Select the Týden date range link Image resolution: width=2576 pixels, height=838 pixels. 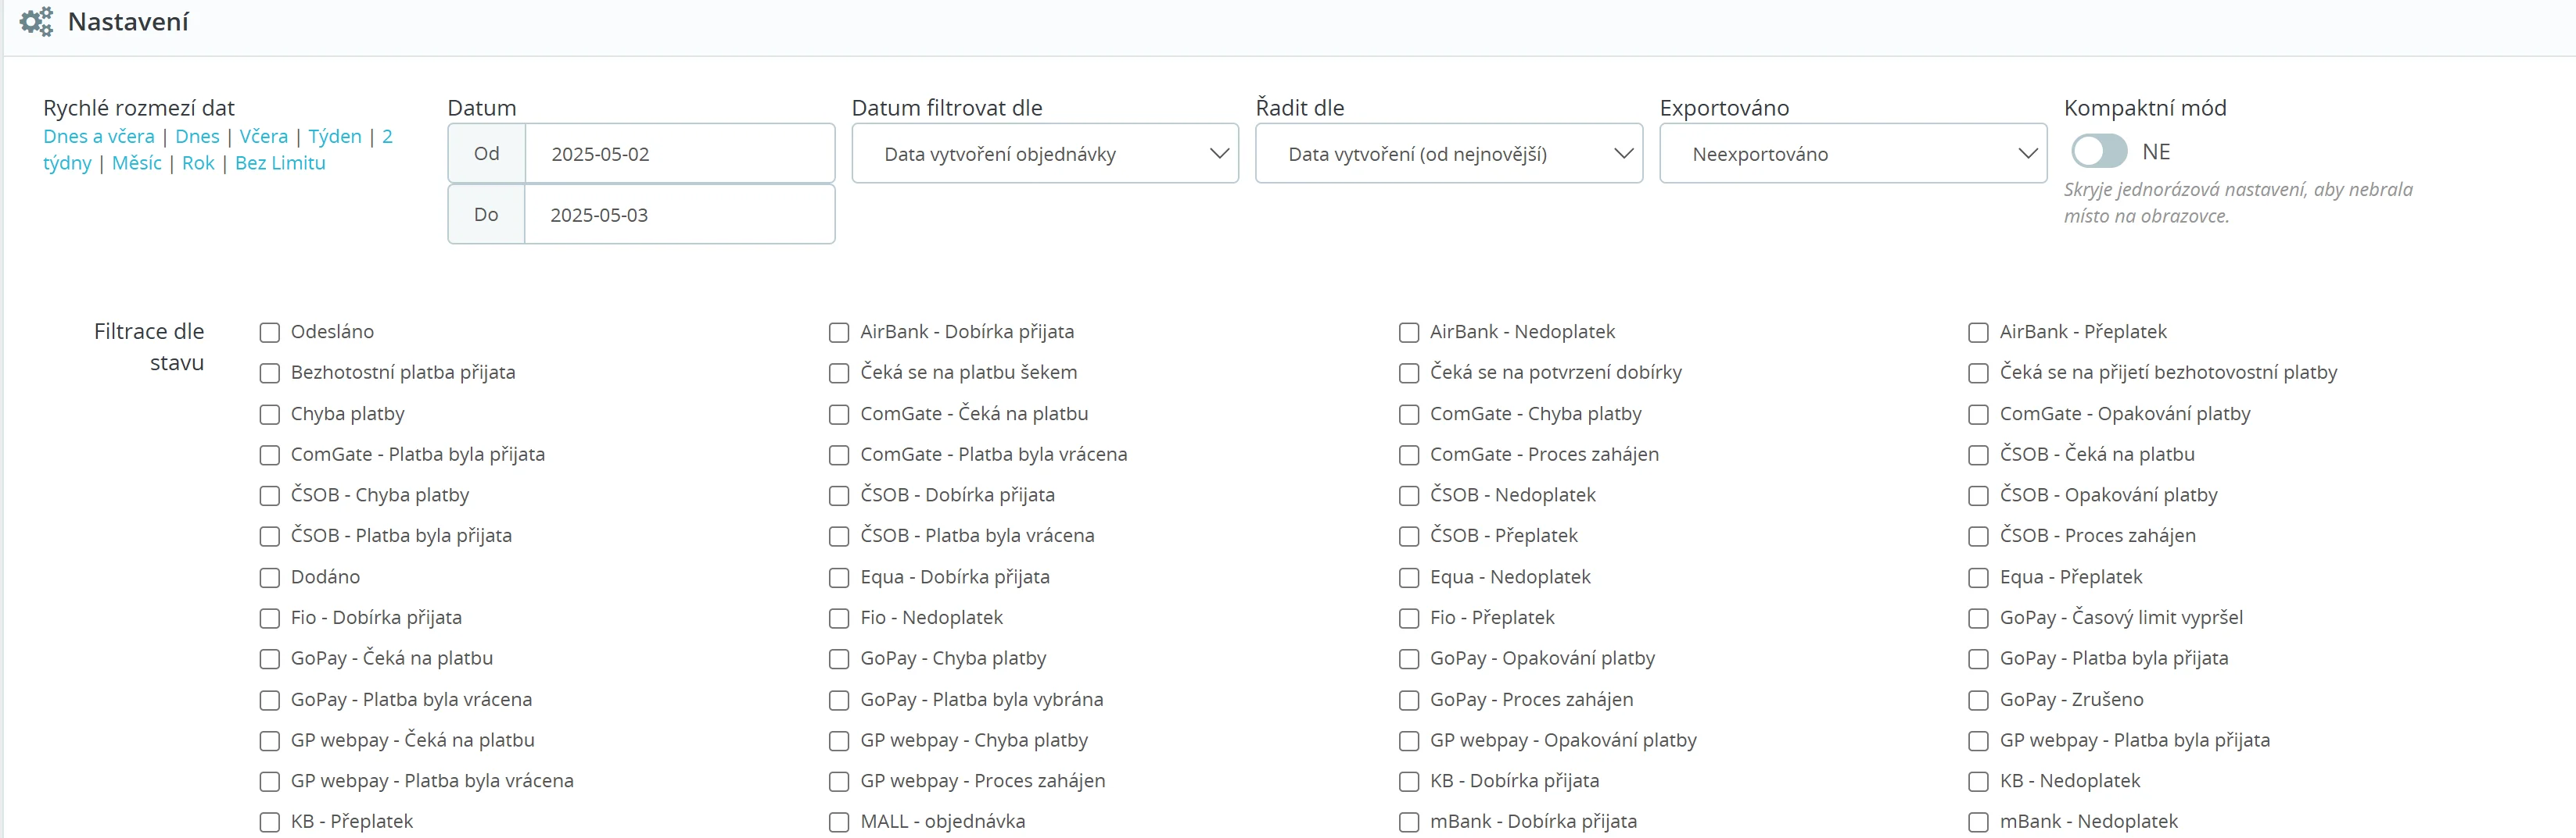334,137
